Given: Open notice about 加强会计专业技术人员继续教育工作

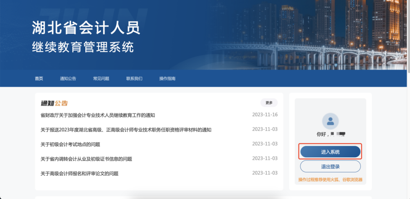Looking at the screenshot, I should pos(98,115).
